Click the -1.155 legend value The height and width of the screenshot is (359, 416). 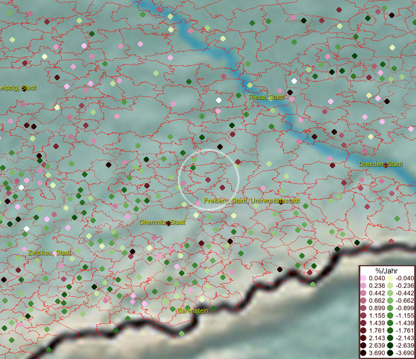point(405,315)
